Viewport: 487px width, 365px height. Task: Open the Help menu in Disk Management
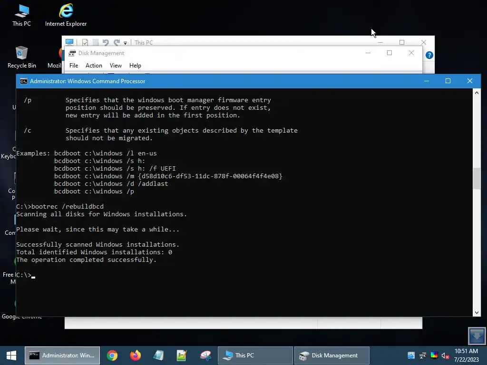click(135, 66)
